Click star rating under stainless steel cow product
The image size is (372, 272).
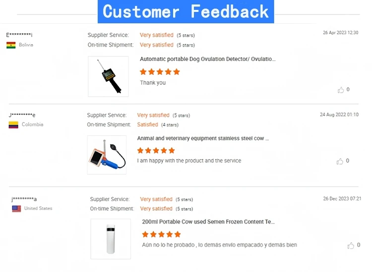coord(156,151)
